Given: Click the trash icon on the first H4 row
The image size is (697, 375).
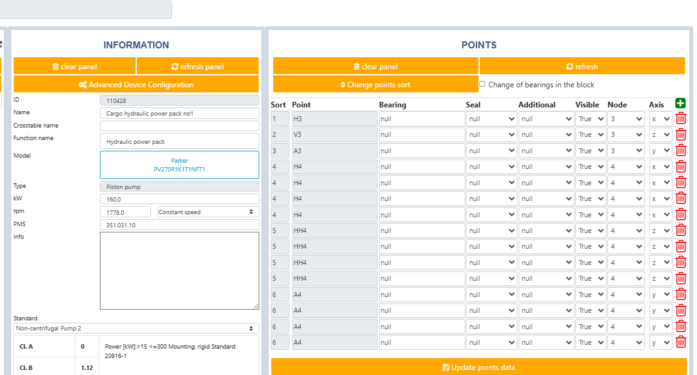Looking at the screenshot, I should pos(681,166).
